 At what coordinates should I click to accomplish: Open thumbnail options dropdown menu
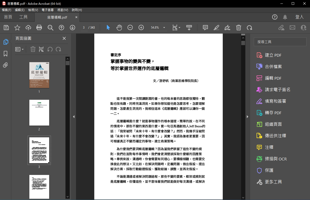20,49
